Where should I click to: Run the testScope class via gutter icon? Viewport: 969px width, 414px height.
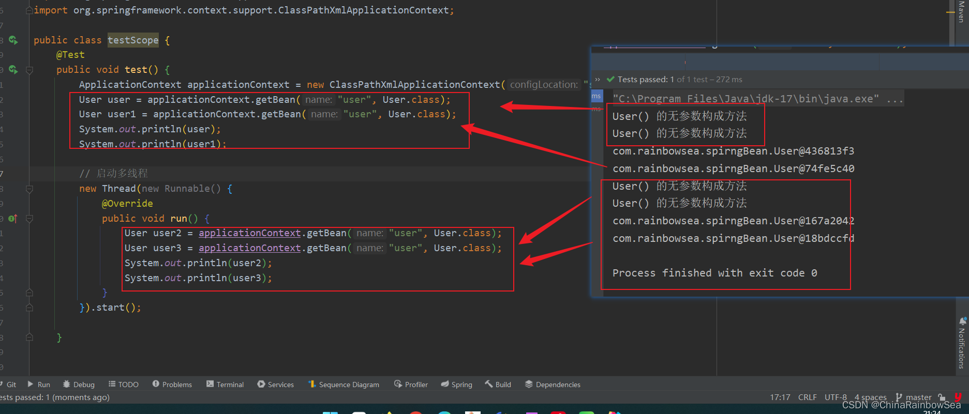point(13,40)
